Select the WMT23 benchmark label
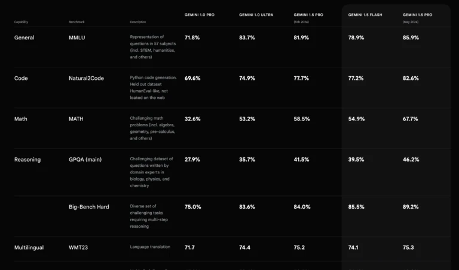 79,247
